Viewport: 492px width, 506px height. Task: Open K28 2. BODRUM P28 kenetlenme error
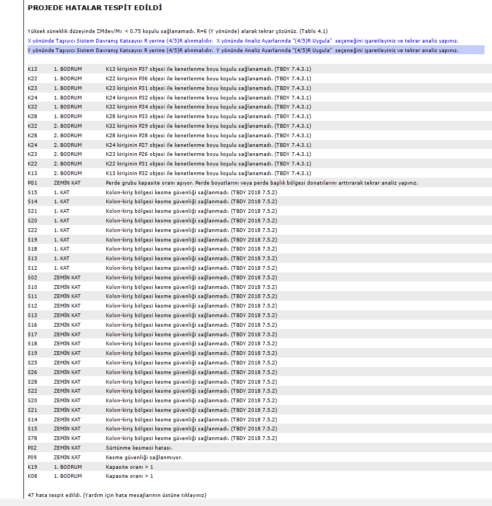pyautogui.click(x=209, y=135)
